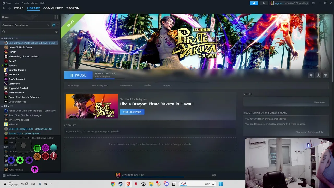Screen dimensions: 334x188
Task: Open the Guides link
Action: (147, 85)
